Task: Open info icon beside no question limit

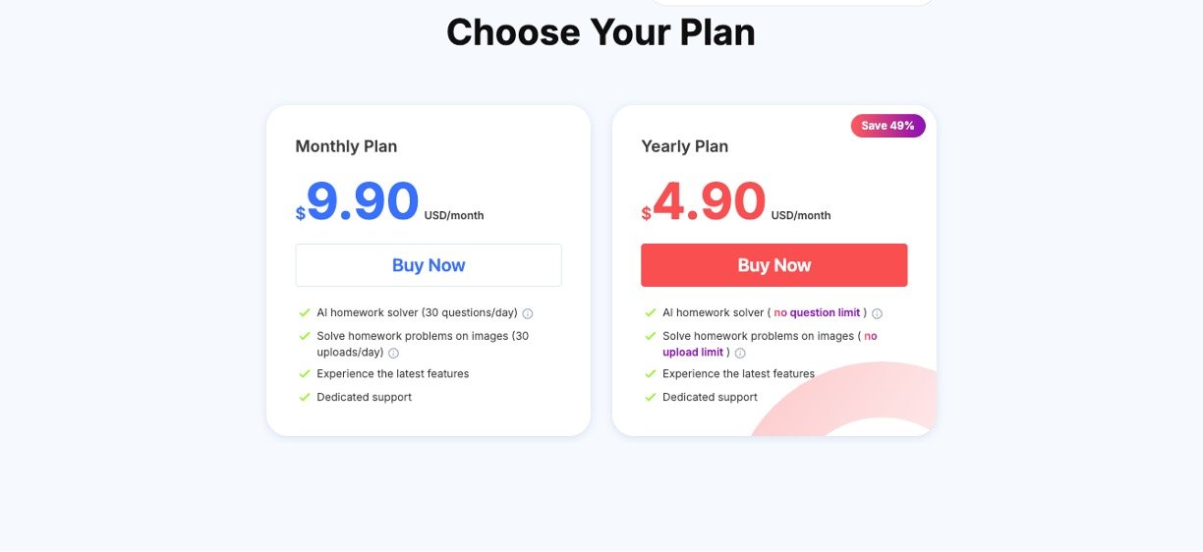Action: (877, 314)
